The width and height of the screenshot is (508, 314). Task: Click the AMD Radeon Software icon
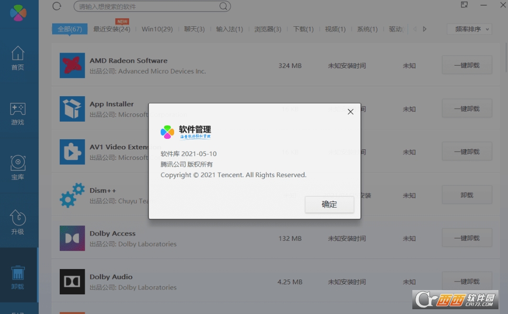click(x=72, y=66)
